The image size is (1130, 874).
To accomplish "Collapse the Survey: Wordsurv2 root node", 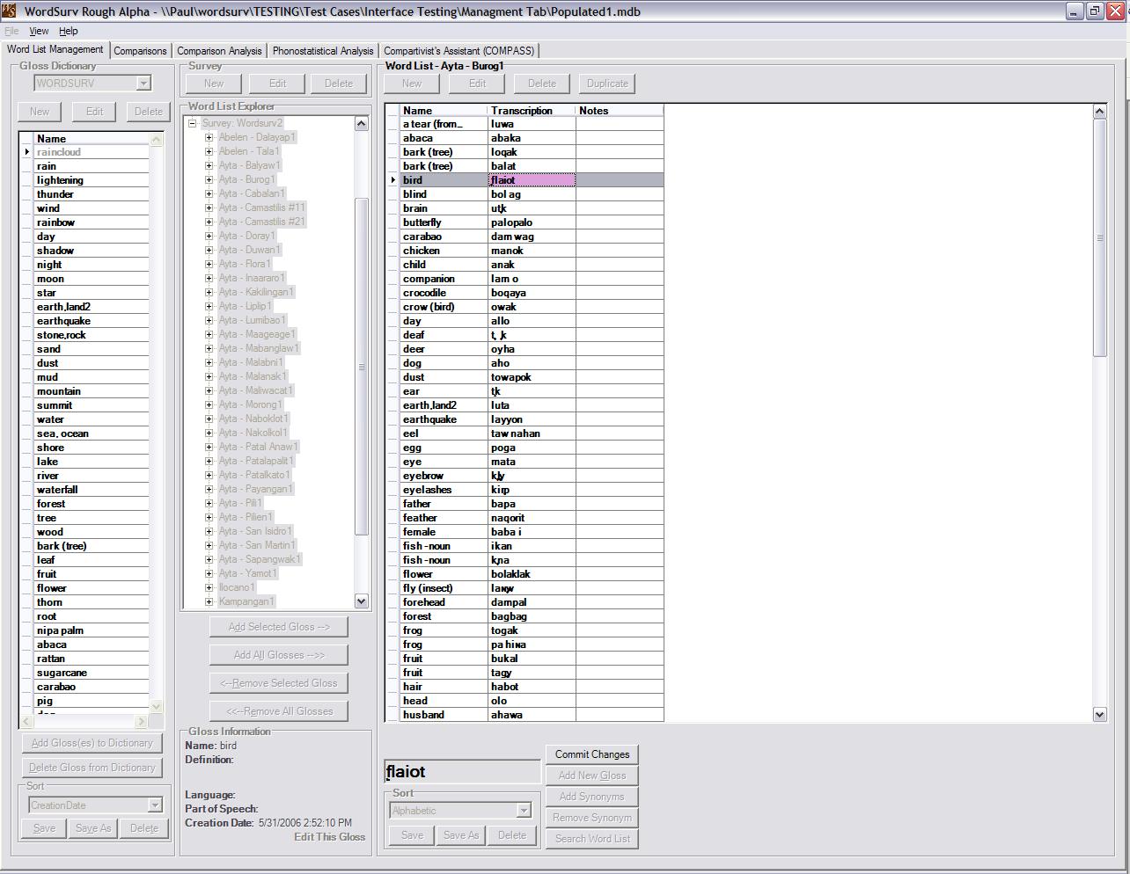I will pyautogui.click(x=192, y=123).
